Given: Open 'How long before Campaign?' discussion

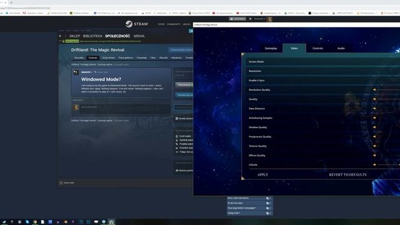Looking at the screenshot, I should tap(241, 208).
